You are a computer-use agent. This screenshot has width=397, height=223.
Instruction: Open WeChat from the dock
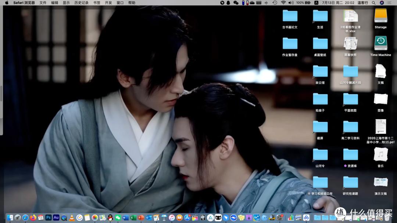point(118,218)
